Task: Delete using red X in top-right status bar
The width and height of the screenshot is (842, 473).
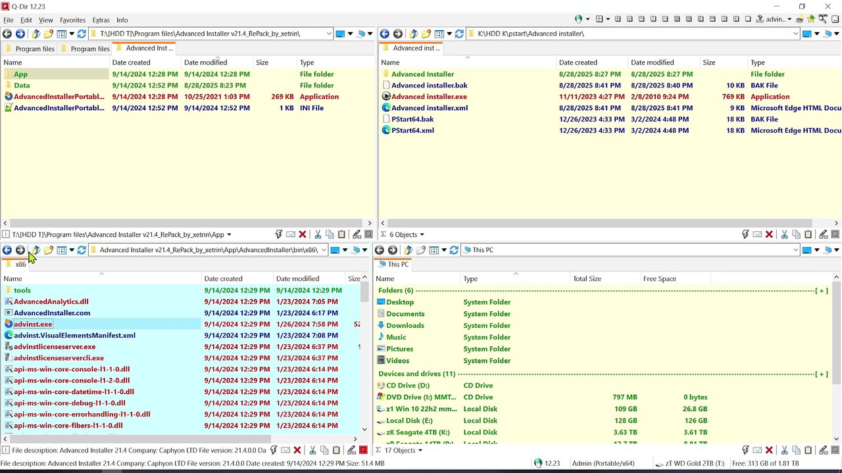Action: (769, 235)
